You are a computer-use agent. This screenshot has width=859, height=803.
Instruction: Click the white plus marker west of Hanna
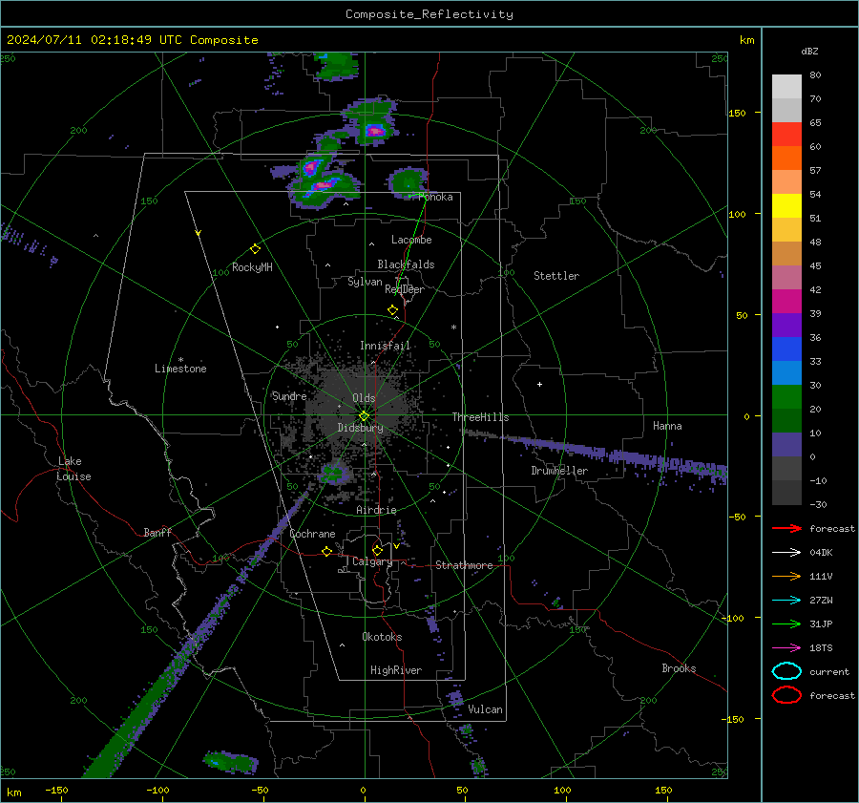(539, 384)
